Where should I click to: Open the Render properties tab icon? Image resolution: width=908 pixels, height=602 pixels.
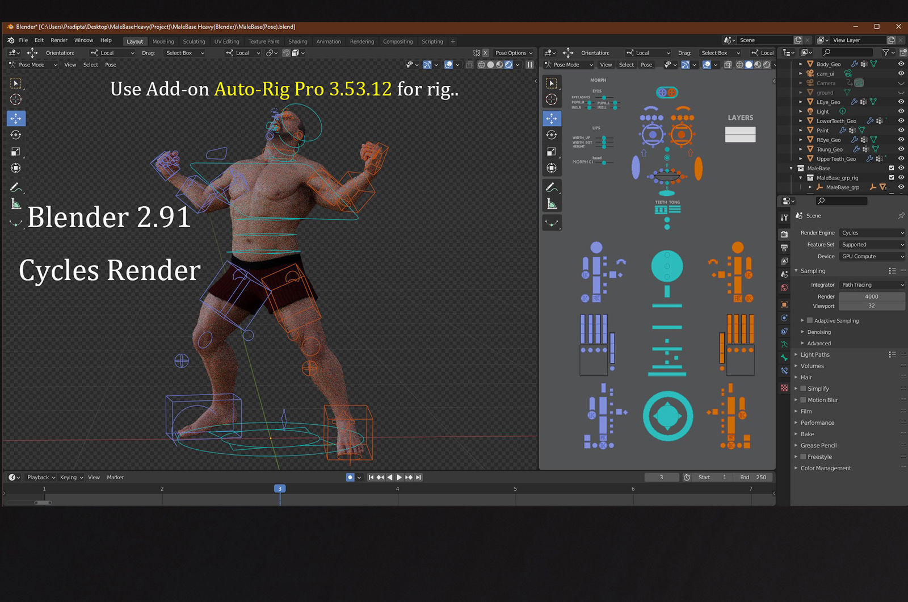coord(784,234)
